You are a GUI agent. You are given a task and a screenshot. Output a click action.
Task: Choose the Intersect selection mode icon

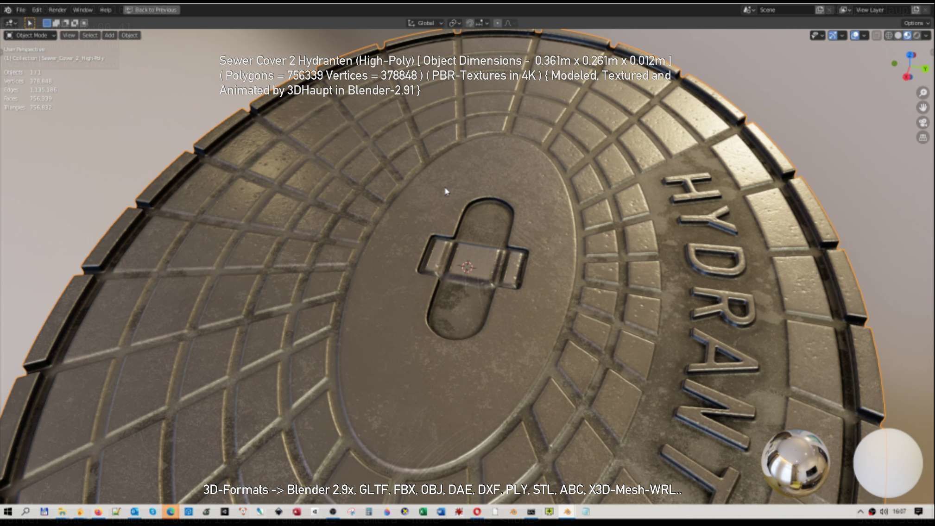[x=84, y=23]
